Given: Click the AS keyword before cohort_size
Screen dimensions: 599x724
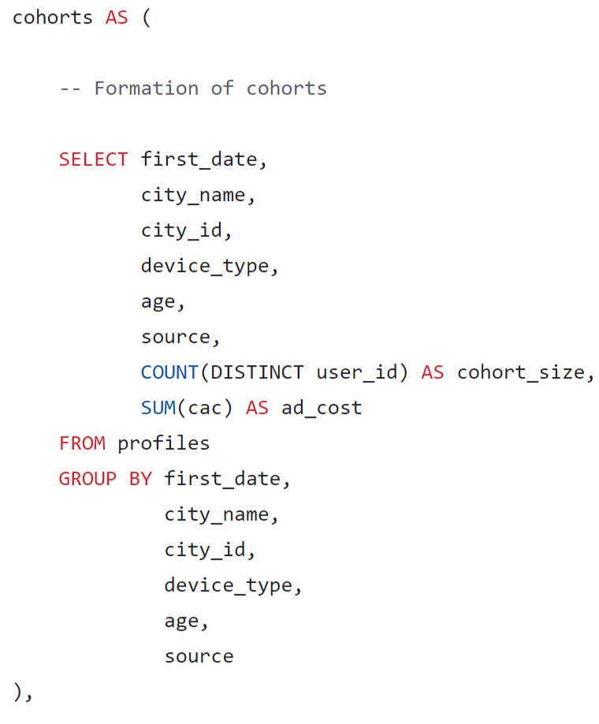Looking at the screenshot, I should [432, 372].
